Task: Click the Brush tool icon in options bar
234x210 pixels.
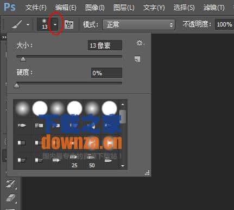Action: 17,24
